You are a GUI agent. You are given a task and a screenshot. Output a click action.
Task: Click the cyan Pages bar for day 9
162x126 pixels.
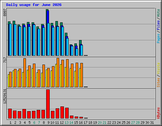48,39
